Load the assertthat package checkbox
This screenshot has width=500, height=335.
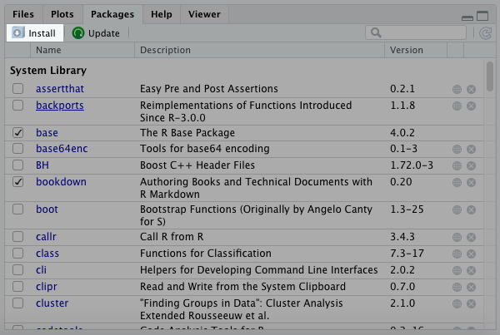pos(18,89)
